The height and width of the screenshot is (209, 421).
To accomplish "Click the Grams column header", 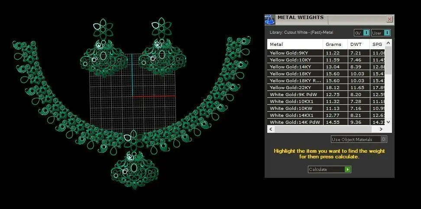I will click(x=335, y=44).
